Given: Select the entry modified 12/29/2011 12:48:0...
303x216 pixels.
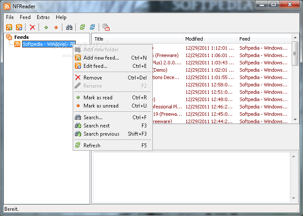Looking at the screenshot, I should [209, 99].
